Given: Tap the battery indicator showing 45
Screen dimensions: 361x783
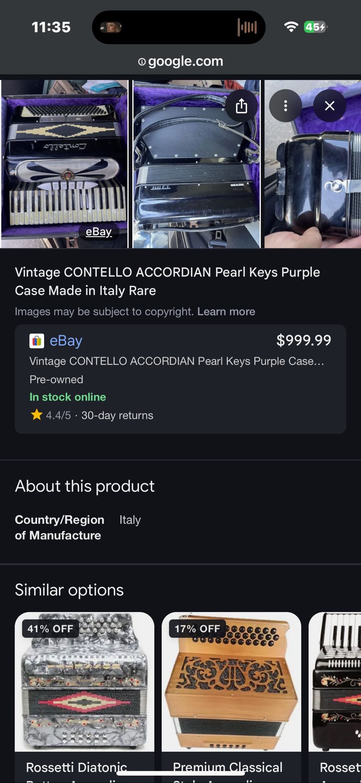Looking at the screenshot, I should [x=315, y=27].
